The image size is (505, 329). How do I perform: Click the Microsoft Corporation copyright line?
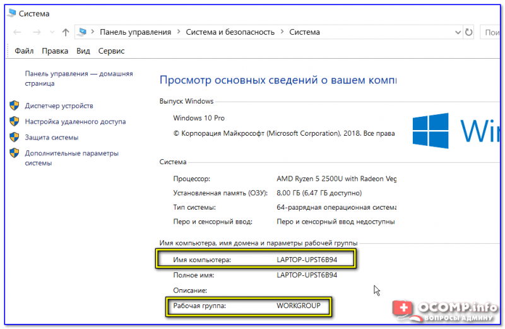coord(284,133)
